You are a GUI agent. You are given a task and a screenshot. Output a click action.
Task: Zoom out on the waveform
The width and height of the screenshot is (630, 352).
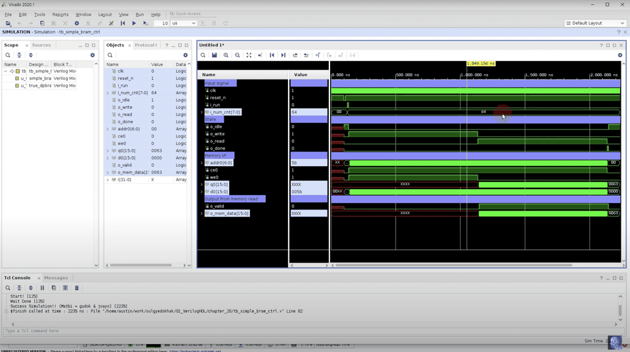[238, 55]
